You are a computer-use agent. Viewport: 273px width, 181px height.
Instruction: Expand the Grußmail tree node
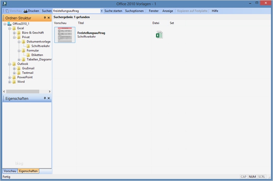tap(14, 69)
